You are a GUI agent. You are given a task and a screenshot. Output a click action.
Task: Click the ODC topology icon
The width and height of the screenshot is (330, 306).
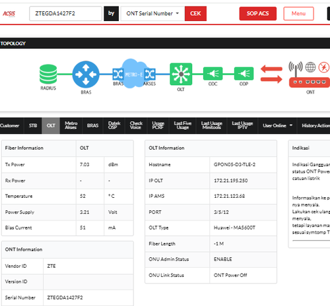[x=213, y=73]
